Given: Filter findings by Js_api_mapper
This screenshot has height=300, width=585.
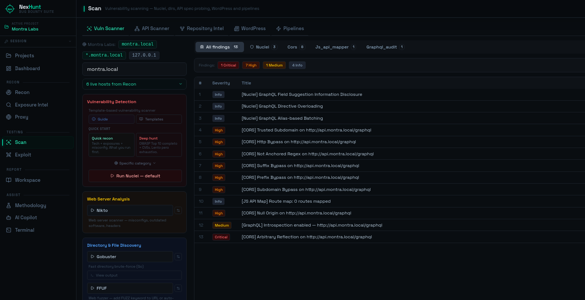Looking at the screenshot, I should tap(335, 47).
